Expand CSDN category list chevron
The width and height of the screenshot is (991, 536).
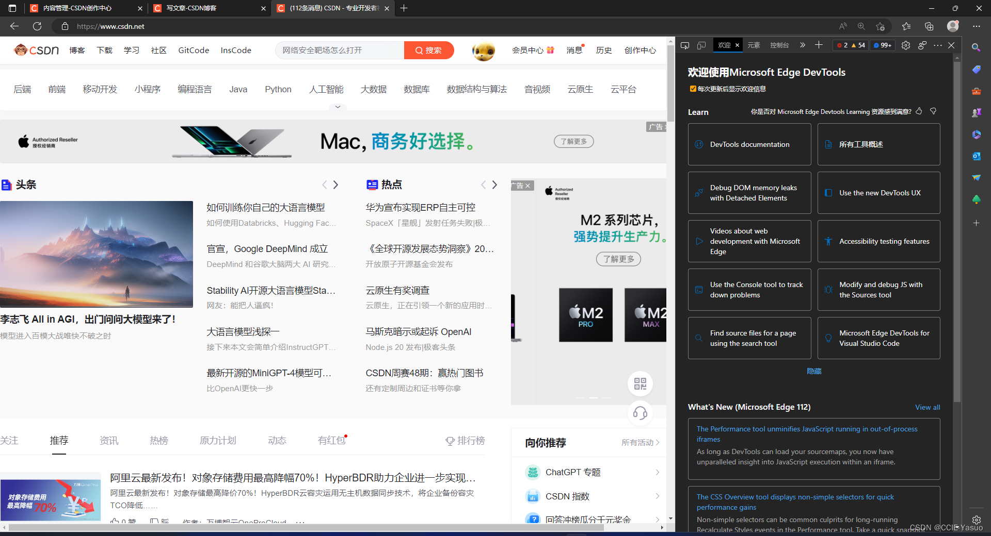pyautogui.click(x=338, y=107)
